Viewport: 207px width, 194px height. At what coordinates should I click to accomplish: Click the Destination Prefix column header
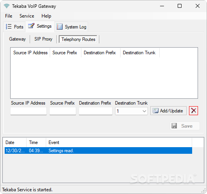101,53
